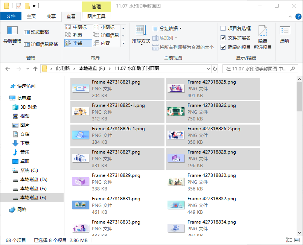The width and height of the screenshot is (303, 245).
Task: Go back with the Back arrow
Action: pos(8,69)
